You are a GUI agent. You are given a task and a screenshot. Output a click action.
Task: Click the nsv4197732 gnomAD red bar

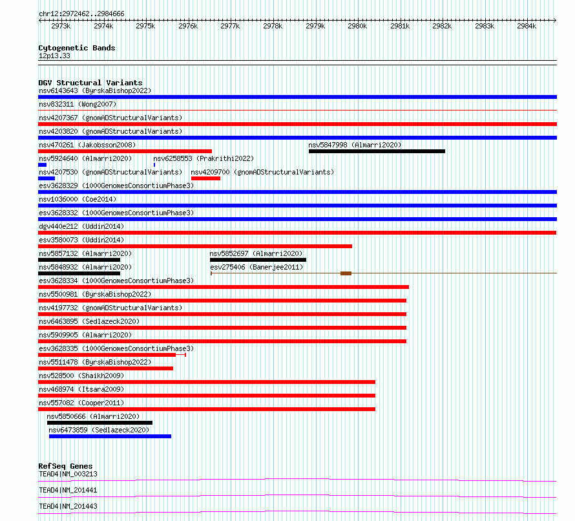(x=222, y=314)
